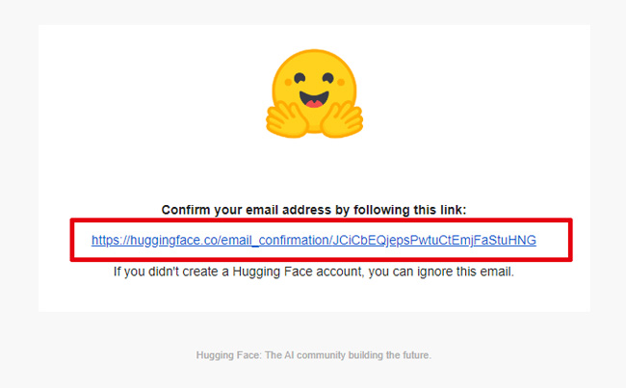The height and width of the screenshot is (388, 626).
Task: Click the Hugging Face emoji logo
Action: pyautogui.click(x=314, y=93)
